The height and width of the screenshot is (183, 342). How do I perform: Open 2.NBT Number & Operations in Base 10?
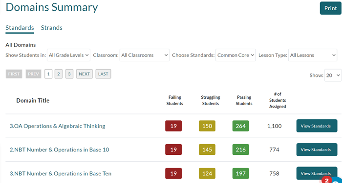point(59,150)
